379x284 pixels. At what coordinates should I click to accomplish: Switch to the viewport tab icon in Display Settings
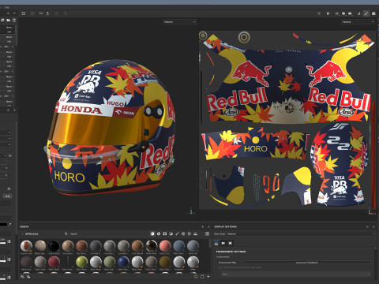230,243
